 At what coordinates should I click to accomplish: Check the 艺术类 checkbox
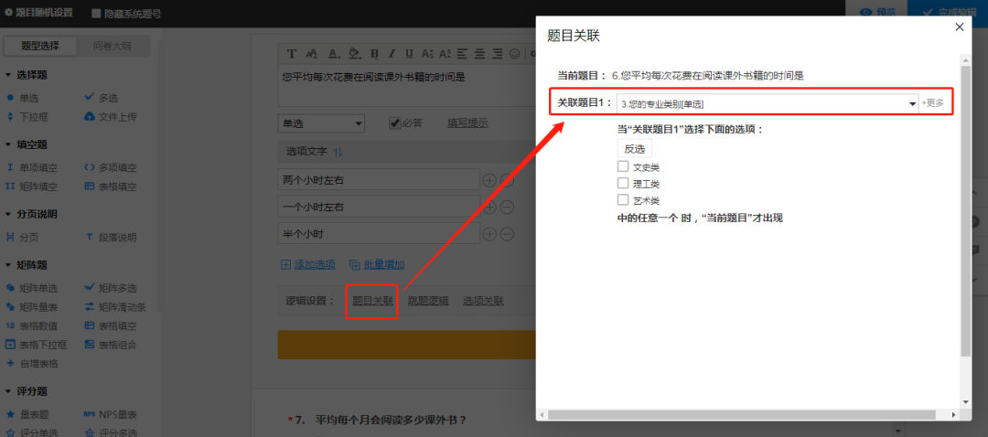[x=623, y=199]
